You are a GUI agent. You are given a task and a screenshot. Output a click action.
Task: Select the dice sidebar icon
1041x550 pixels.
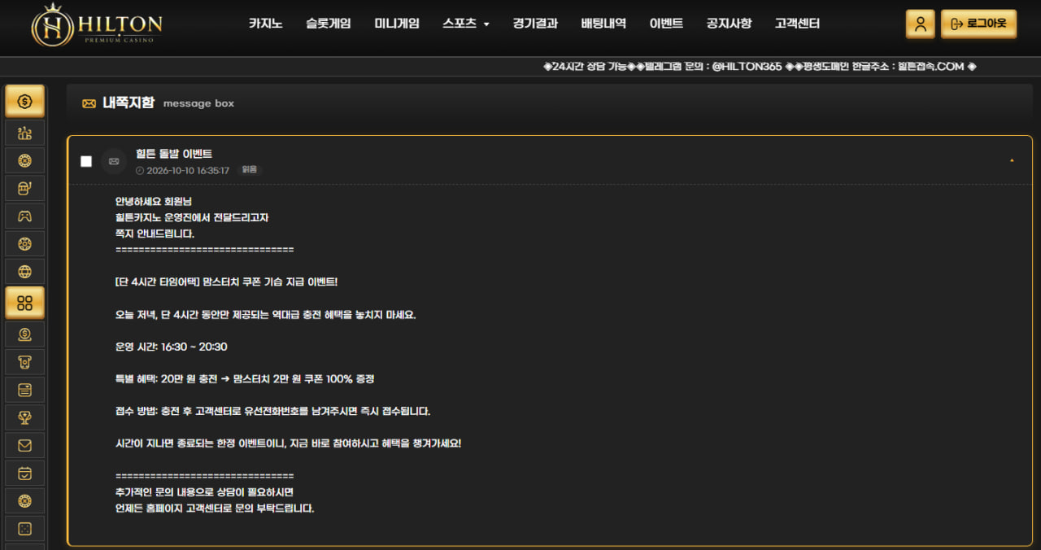[x=24, y=529]
